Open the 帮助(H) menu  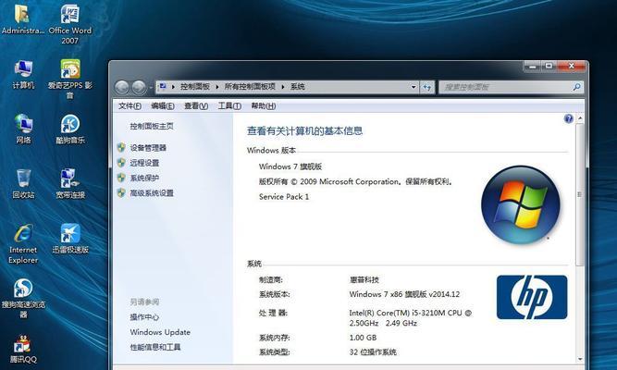(x=264, y=105)
